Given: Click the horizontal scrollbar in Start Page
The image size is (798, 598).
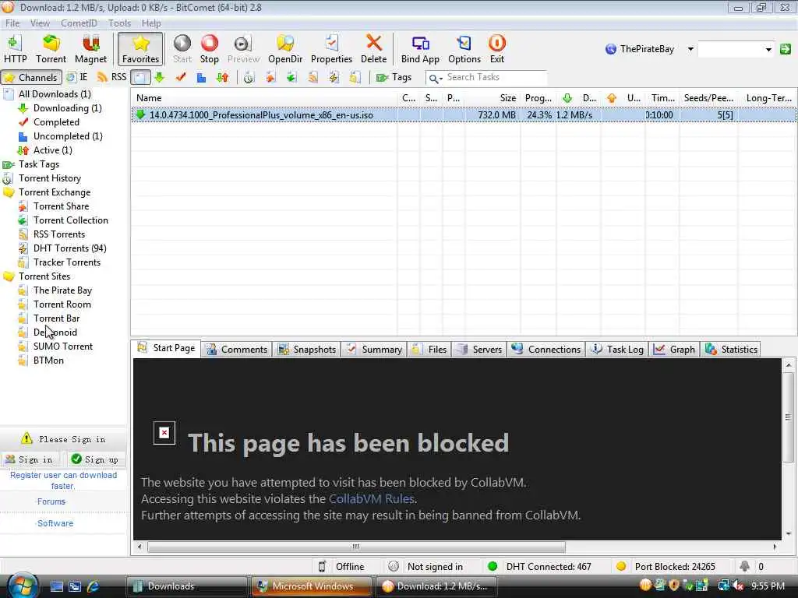Looking at the screenshot, I should tap(356, 547).
